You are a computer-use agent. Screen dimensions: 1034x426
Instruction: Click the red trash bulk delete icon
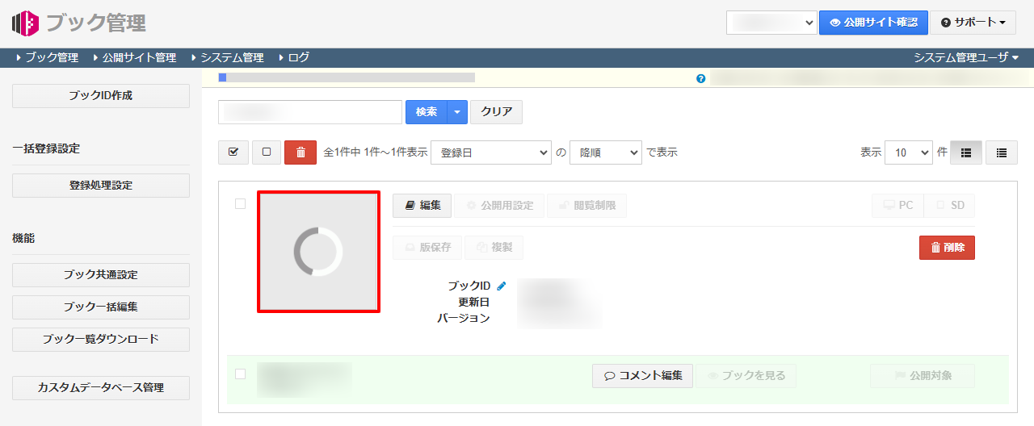(x=301, y=152)
